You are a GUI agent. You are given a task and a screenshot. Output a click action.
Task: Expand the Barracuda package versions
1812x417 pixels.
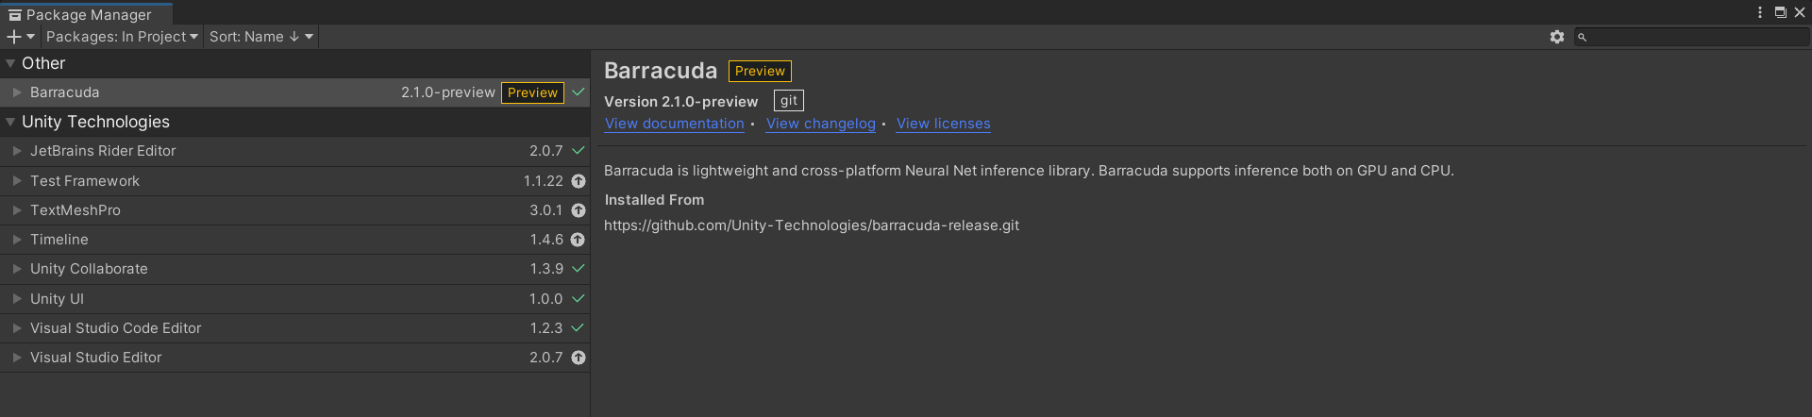click(17, 92)
